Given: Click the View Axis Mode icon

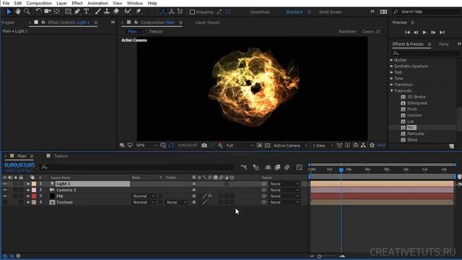Looking at the screenshot, I should [180, 12].
